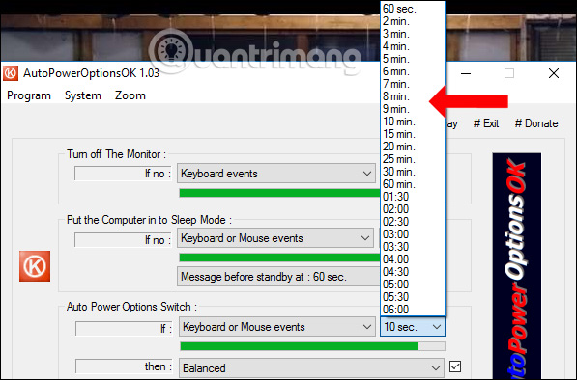Select 8 min. from the time list
577x380 pixels.
(x=413, y=96)
